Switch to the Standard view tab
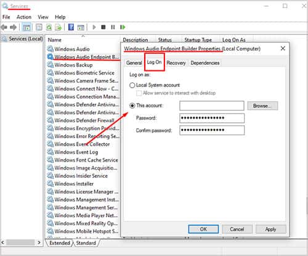 tap(86, 243)
